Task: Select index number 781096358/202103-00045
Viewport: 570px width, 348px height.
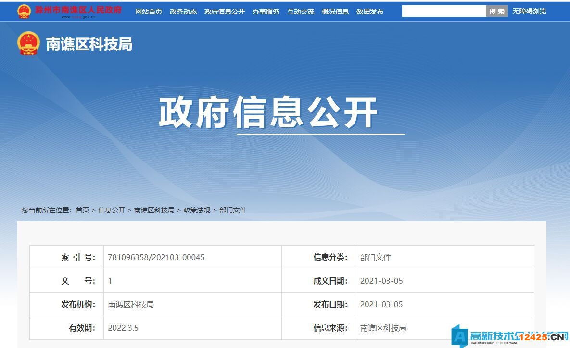Action: pyautogui.click(x=156, y=257)
